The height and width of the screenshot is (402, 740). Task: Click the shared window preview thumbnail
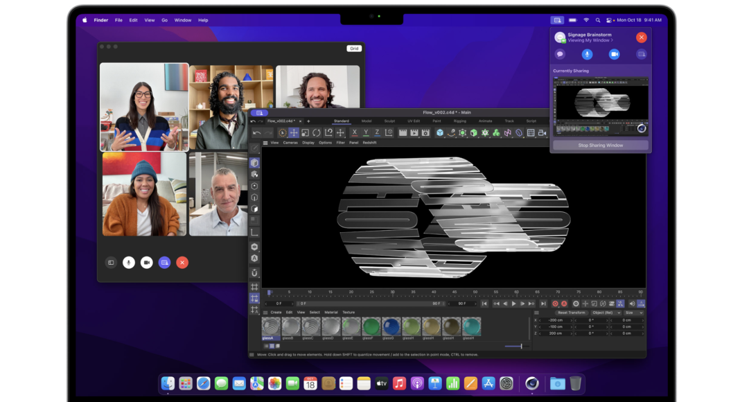pos(601,105)
